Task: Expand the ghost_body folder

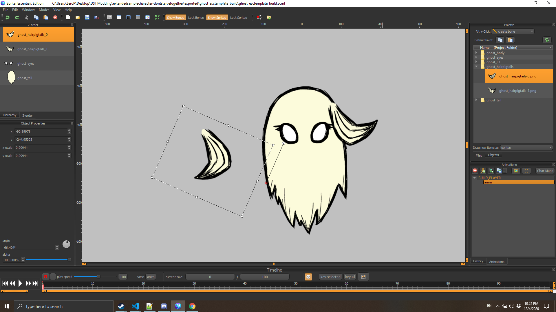Action: tap(476, 53)
